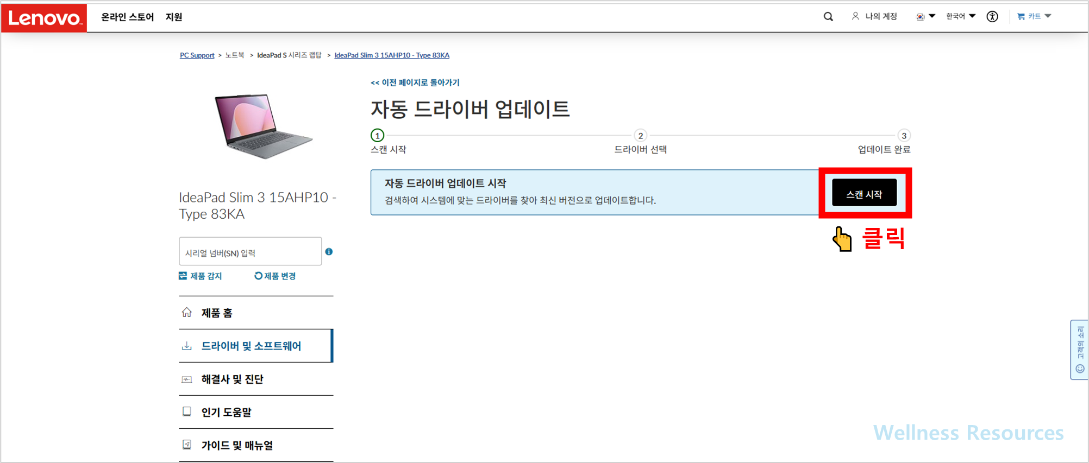This screenshot has height=463, width=1089.
Task: Open the search magnifier icon
Action: coord(828,17)
